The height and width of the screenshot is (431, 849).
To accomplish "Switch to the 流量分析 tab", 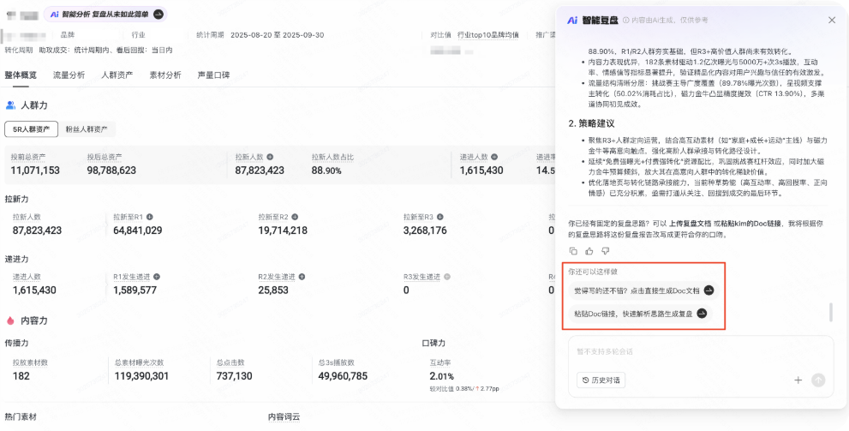I will pyautogui.click(x=69, y=75).
